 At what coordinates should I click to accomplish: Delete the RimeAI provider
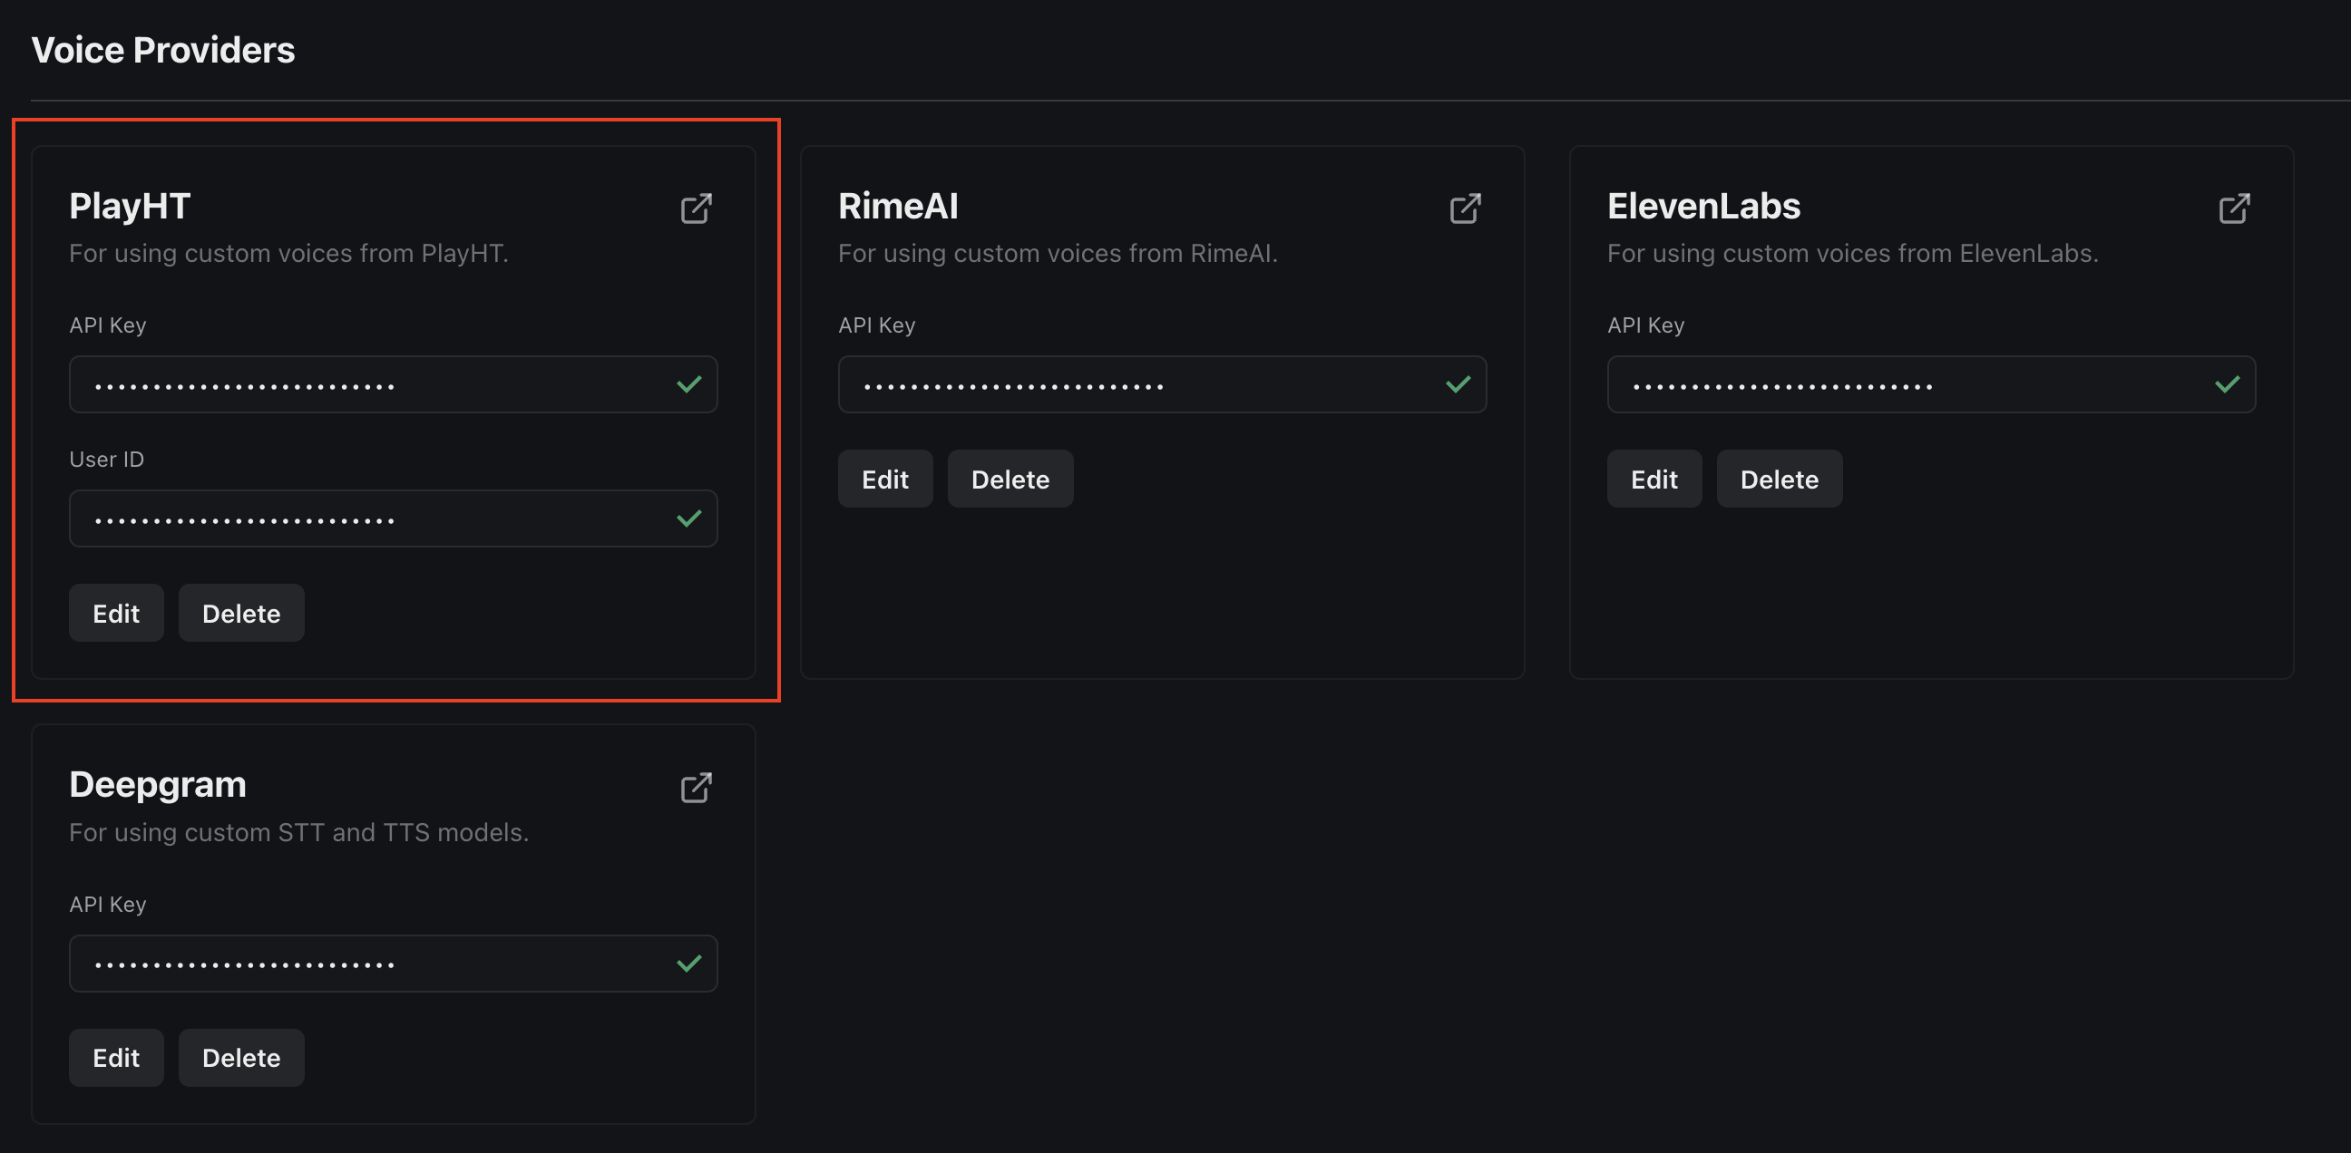pyautogui.click(x=1010, y=479)
